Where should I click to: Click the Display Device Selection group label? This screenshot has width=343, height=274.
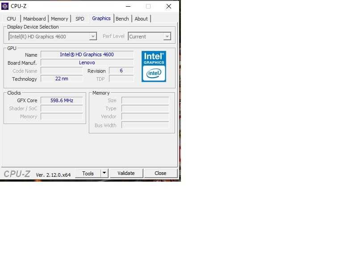tap(33, 27)
